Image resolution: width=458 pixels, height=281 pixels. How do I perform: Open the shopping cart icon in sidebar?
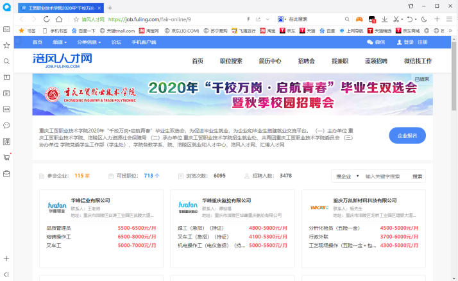pos(6,157)
